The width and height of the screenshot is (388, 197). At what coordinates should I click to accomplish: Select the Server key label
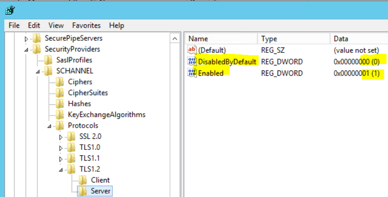[100, 191]
